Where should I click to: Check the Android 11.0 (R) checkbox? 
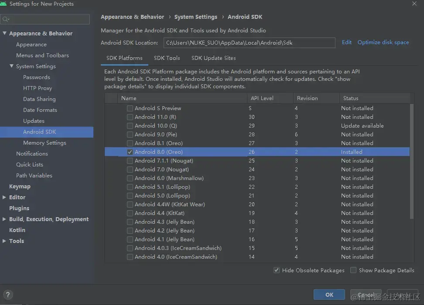(x=130, y=117)
